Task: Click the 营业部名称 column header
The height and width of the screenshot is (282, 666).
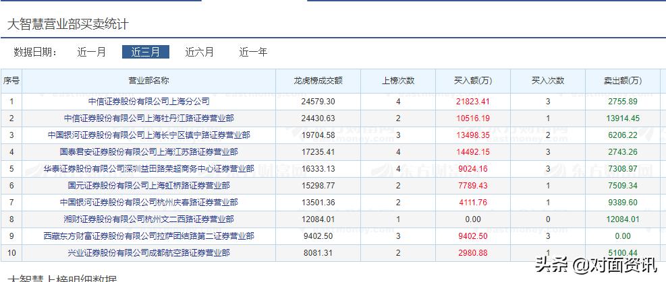Action: click(x=148, y=81)
